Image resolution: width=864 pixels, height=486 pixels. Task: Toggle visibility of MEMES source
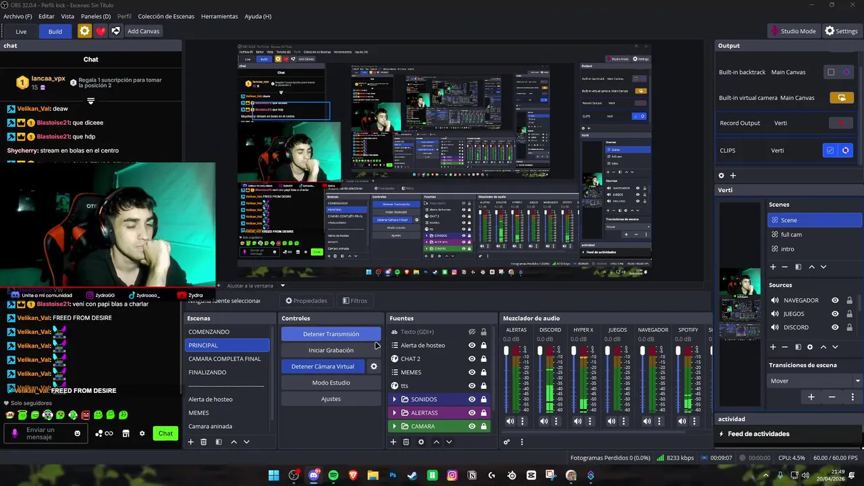pos(472,373)
